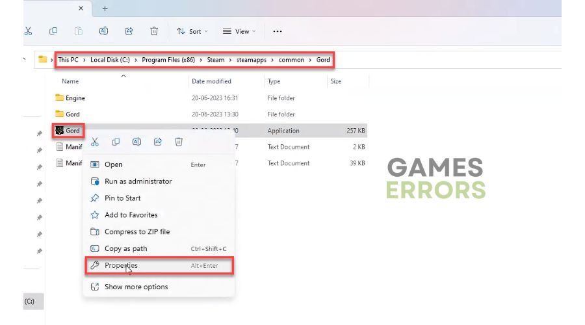This screenshot has width=585, height=325.
Task: Go to Local Disk (C:) in the breadcrumb
Action: pos(110,60)
